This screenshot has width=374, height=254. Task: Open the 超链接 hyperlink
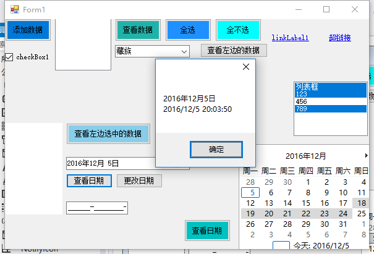tap(339, 38)
